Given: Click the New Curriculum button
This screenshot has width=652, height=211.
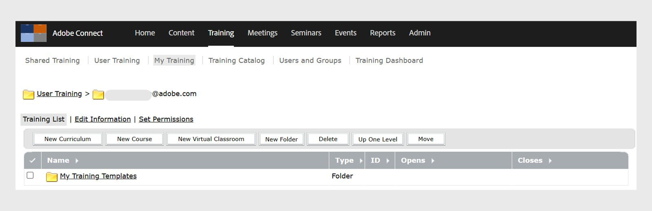Looking at the screenshot, I should (x=68, y=139).
